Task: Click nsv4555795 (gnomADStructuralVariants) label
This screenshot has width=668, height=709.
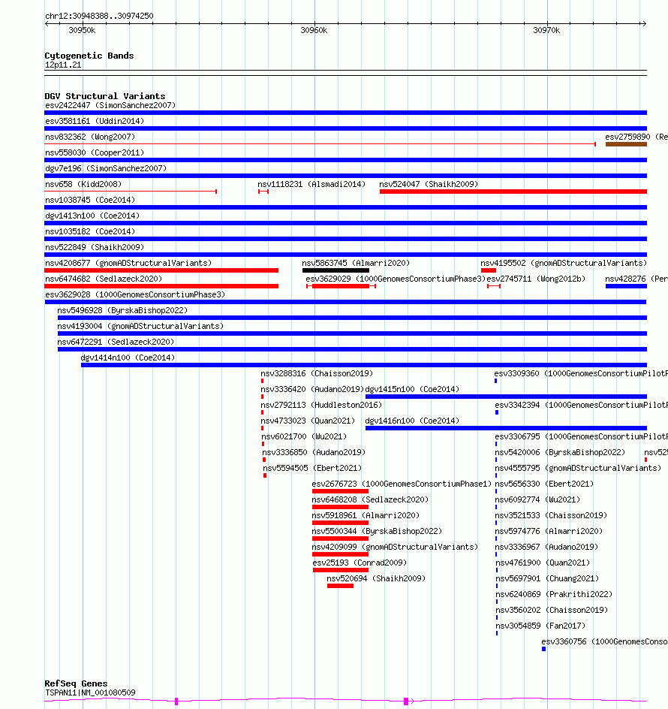Action: (x=578, y=469)
